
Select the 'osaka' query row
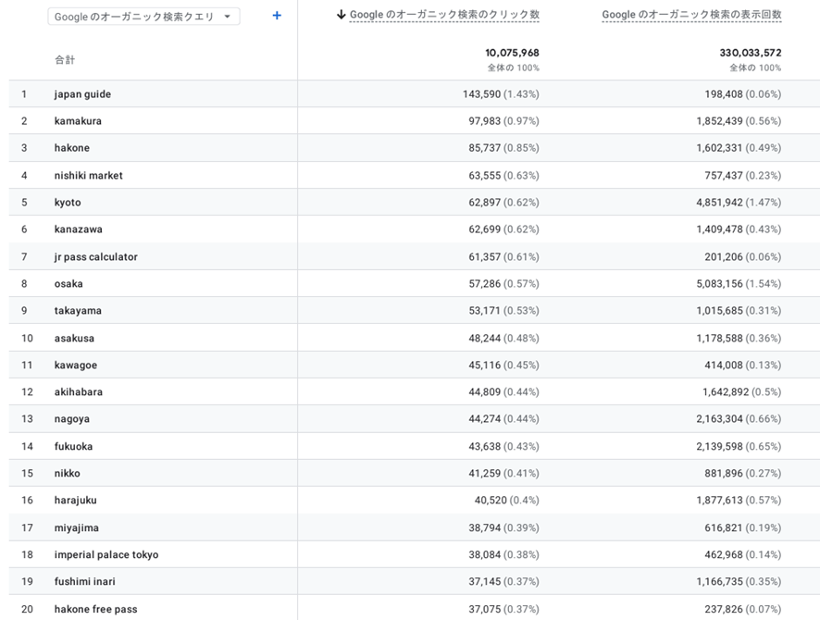pyautogui.click(x=68, y=284)
